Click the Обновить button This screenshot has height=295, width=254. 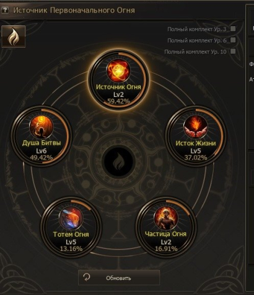(x=119, y=278)
